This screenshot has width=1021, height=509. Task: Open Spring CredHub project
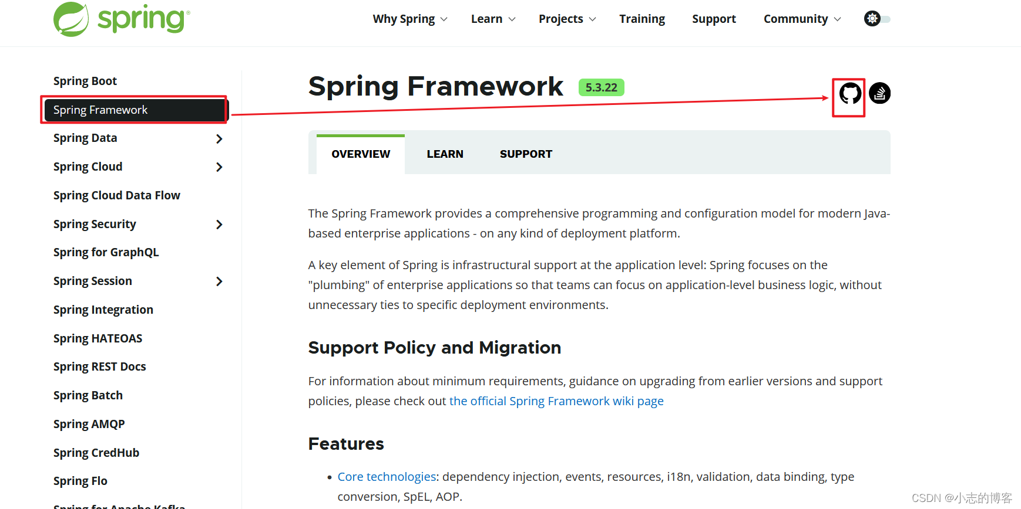pyautogui.click(x=96, y=453)
